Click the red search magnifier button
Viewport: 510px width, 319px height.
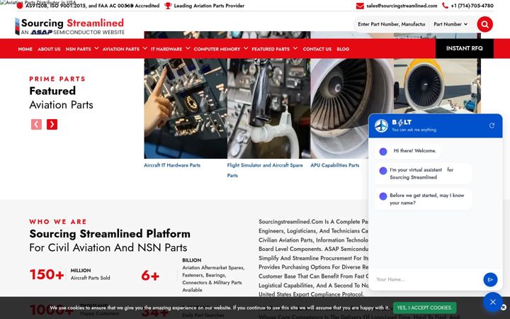pos(484,24)
